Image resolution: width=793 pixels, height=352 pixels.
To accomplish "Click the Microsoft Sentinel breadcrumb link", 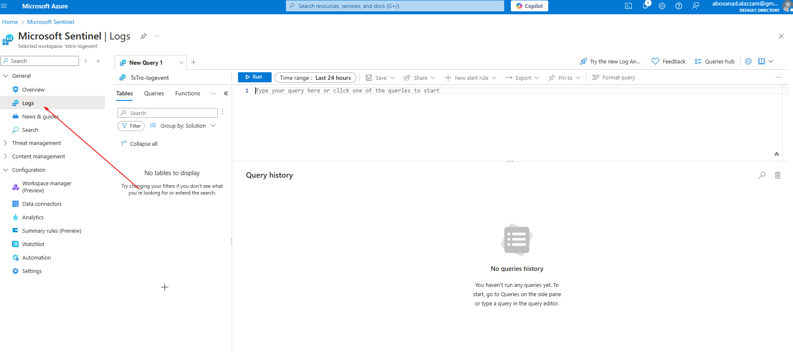I will point(50,22).
